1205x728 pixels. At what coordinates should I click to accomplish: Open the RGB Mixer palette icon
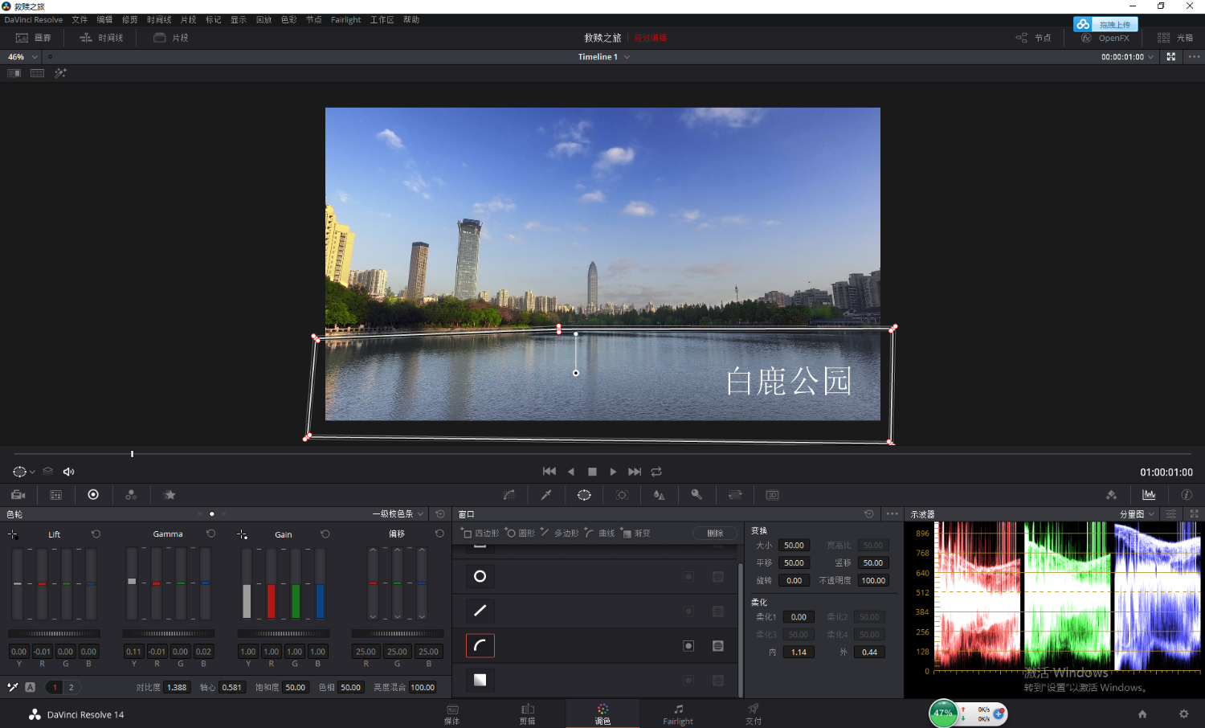click(131, 495)
